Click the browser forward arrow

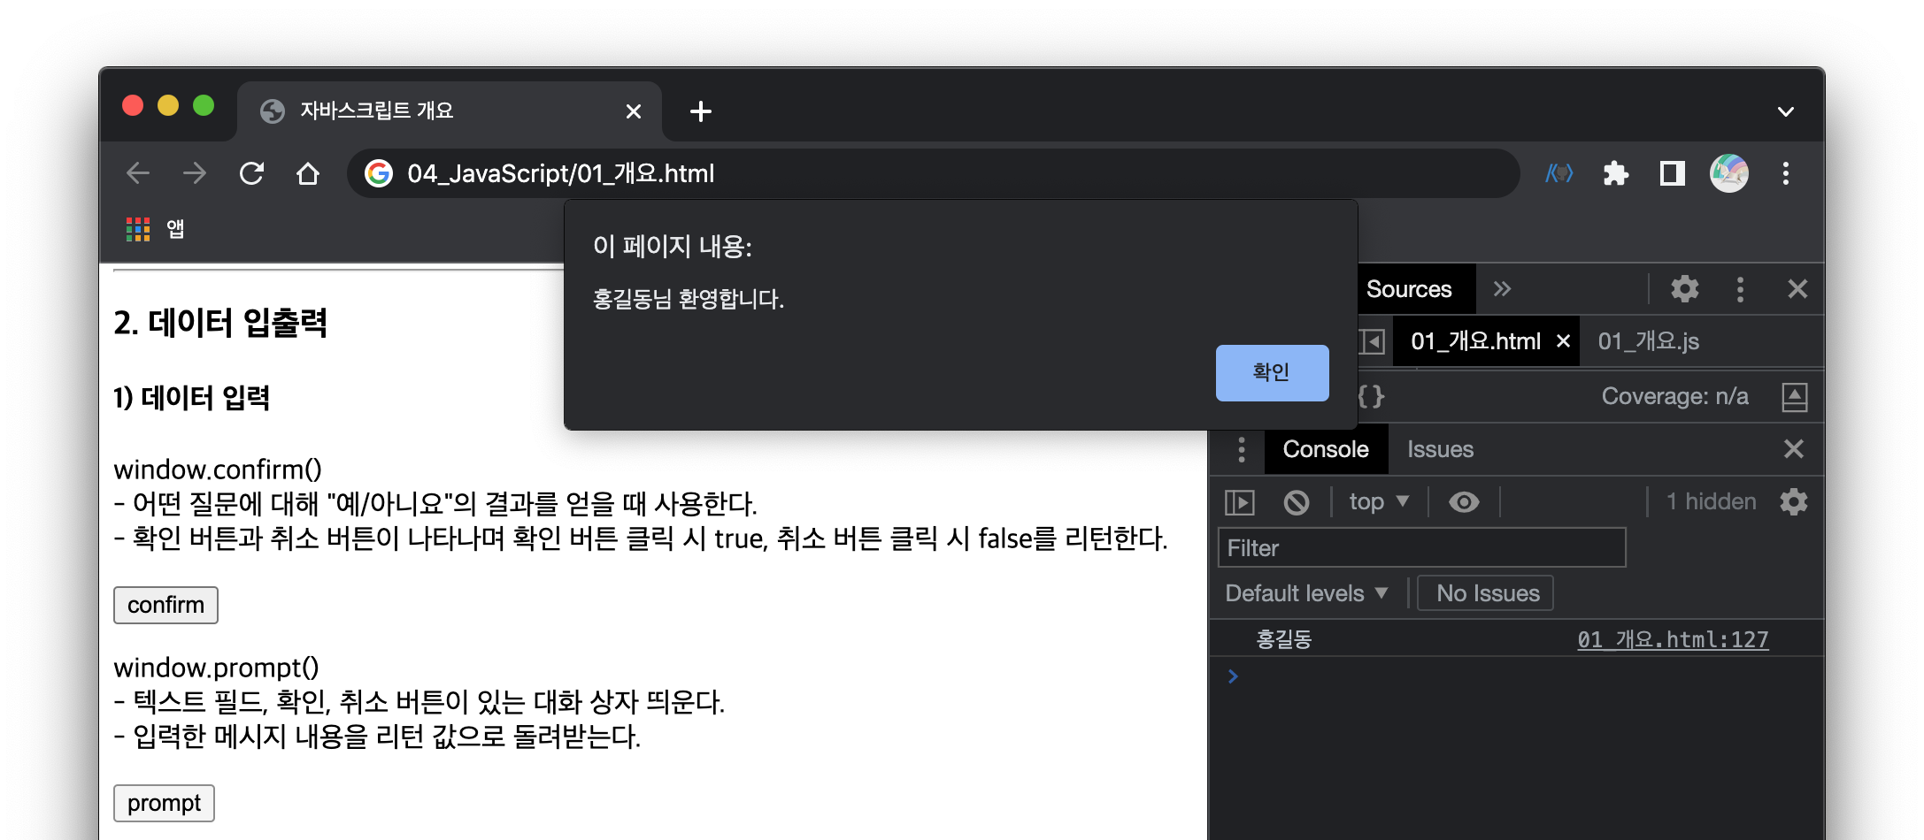(x=195, y=173)
